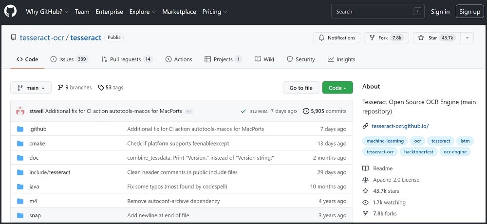Open the Why GitHub? dropdown menu

pyautogui.click(x=47, y=12)
